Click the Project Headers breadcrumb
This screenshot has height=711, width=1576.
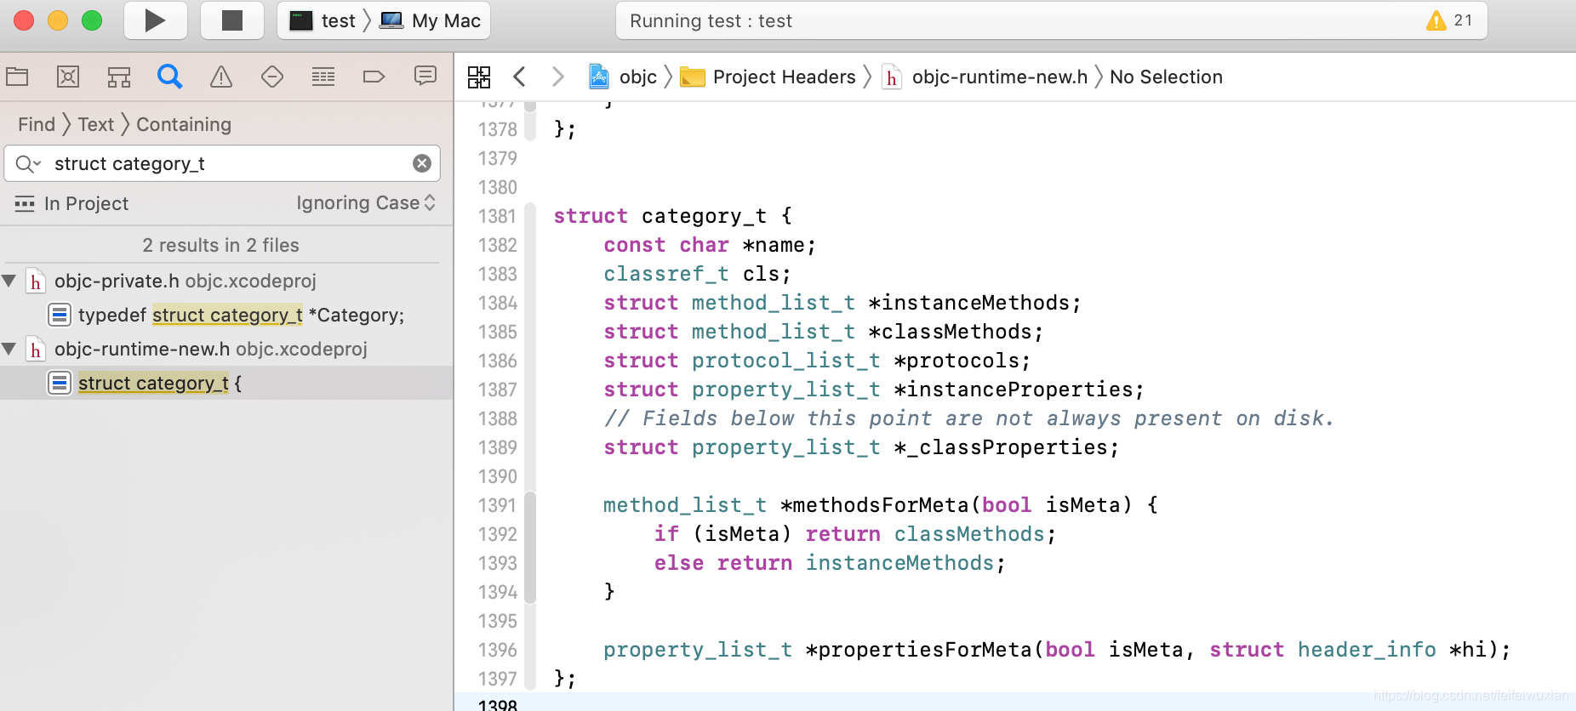(768, 77)
